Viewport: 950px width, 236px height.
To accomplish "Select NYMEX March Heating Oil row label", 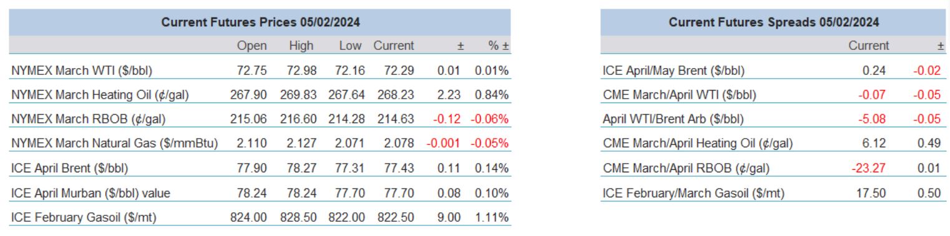I will pos(100,95).
